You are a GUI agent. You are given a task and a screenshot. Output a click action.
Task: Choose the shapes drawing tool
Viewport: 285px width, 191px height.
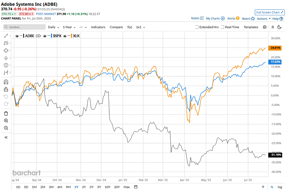tap(6, 50)
